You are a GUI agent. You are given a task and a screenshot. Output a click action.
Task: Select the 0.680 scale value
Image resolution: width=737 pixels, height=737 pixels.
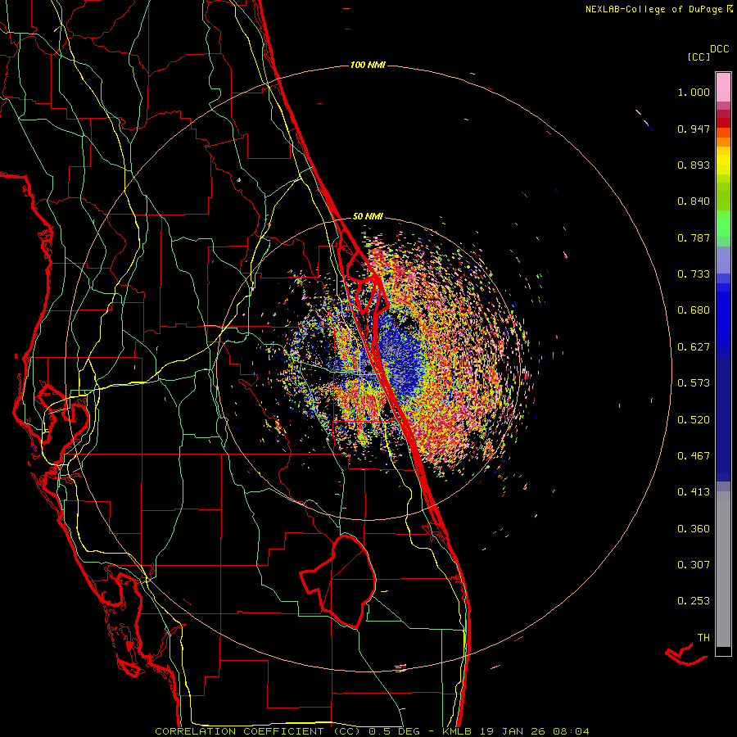[694, 310]
